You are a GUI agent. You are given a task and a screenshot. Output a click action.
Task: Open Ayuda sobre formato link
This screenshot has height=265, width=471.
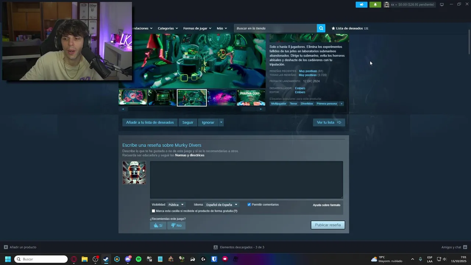coord(326,205)
